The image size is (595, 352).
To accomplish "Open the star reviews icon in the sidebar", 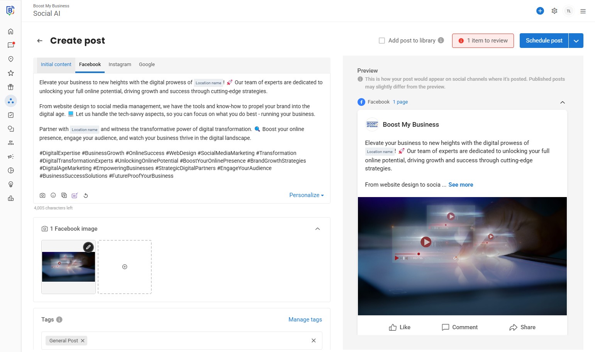I will pyautogui.click(x=11, y=73).
